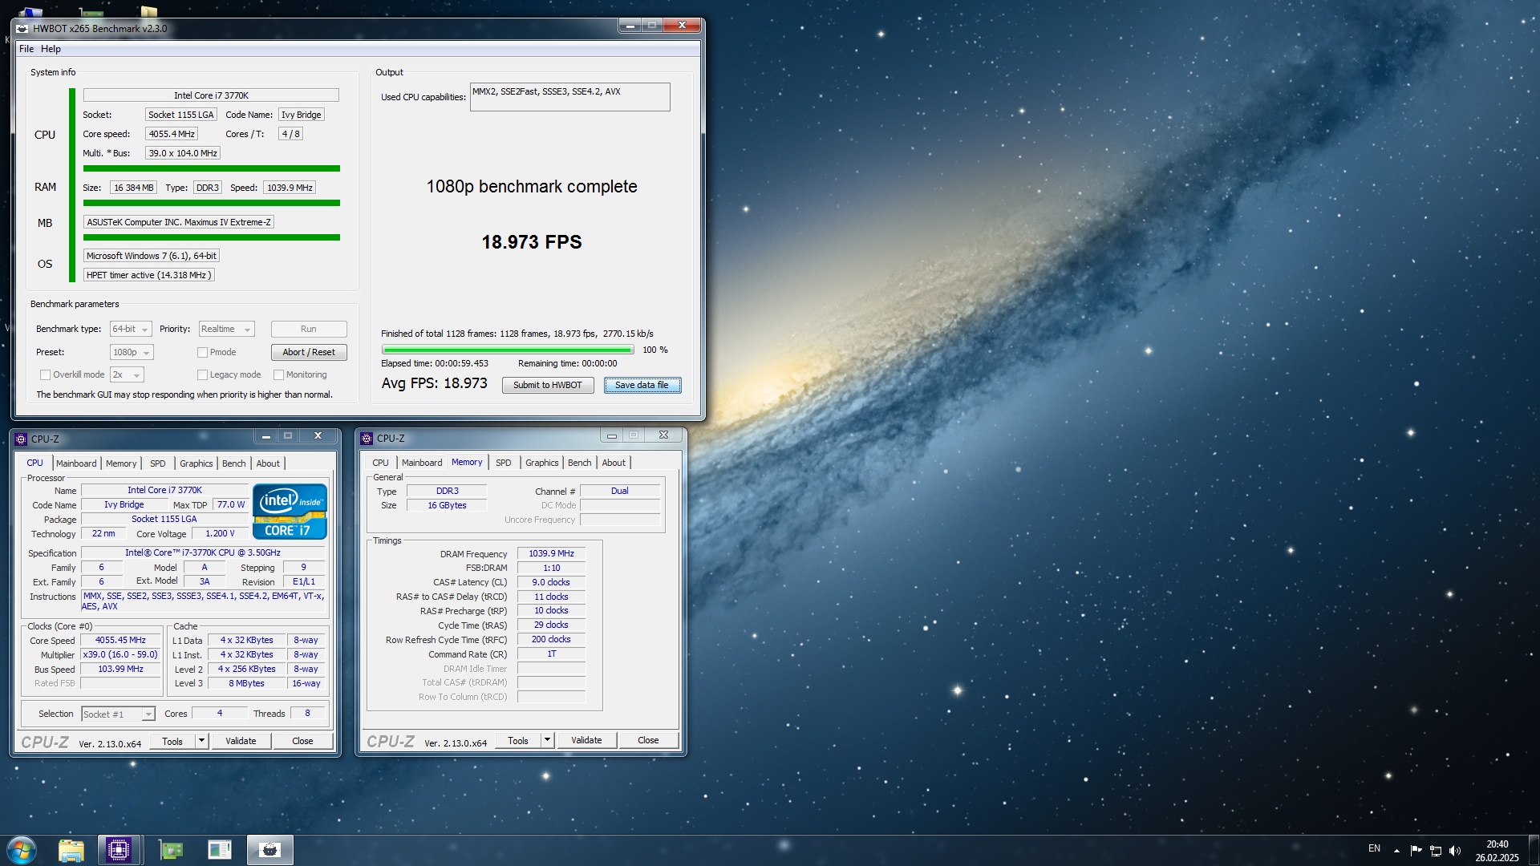Open the Action Center flag icon

coord(1416,851)
